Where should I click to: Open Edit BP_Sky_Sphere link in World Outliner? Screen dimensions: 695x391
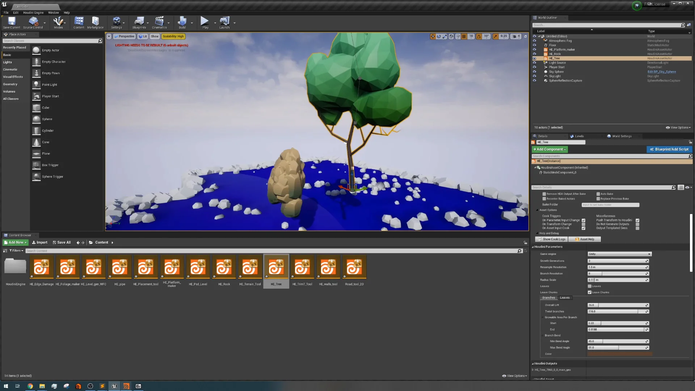click(x=662, y=72)
